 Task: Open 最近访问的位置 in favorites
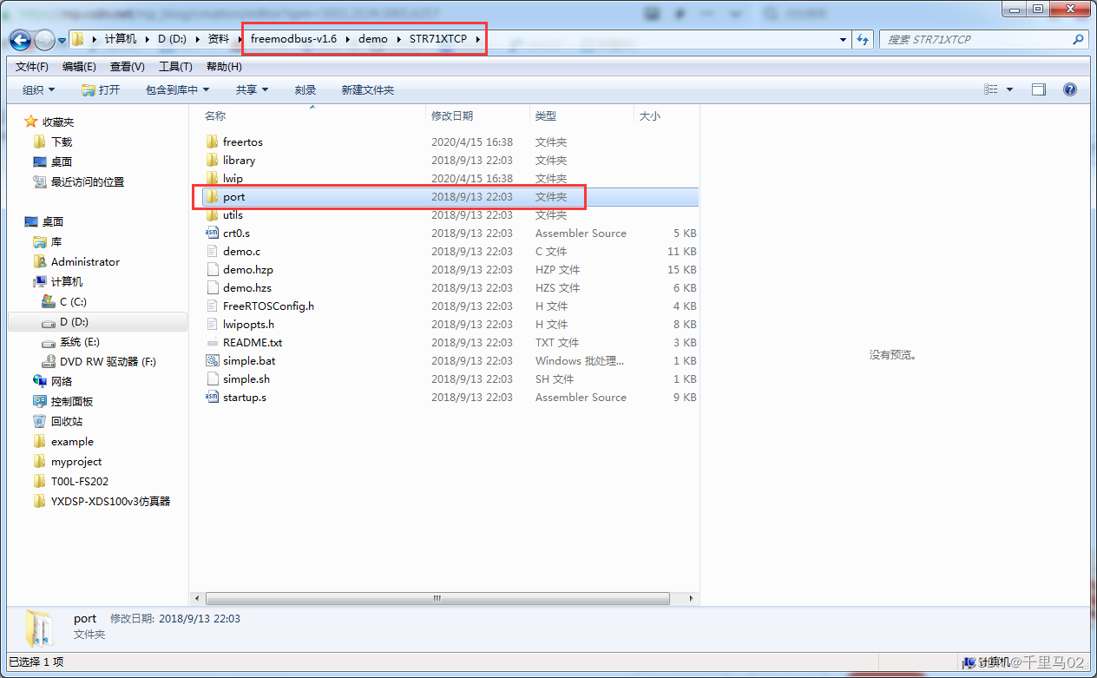click(88, 181)
